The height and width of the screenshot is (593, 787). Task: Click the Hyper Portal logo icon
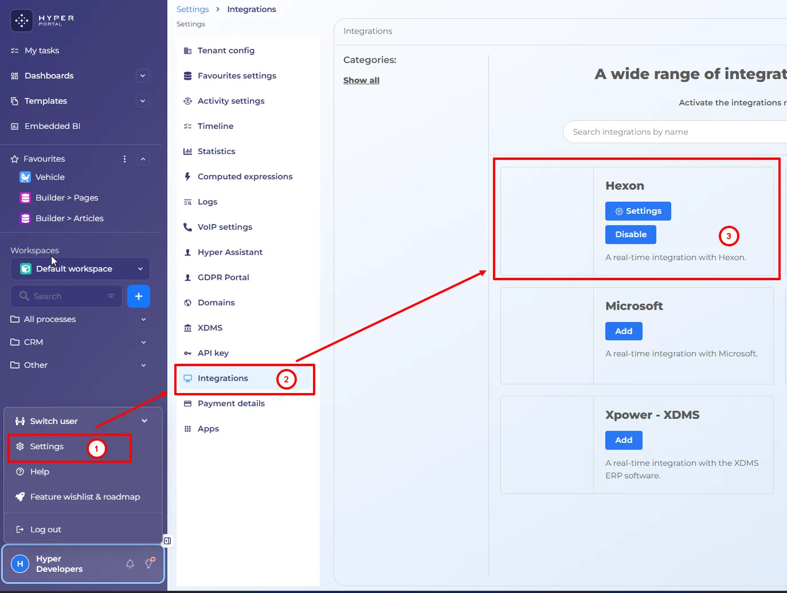click(x=22, y=21)
